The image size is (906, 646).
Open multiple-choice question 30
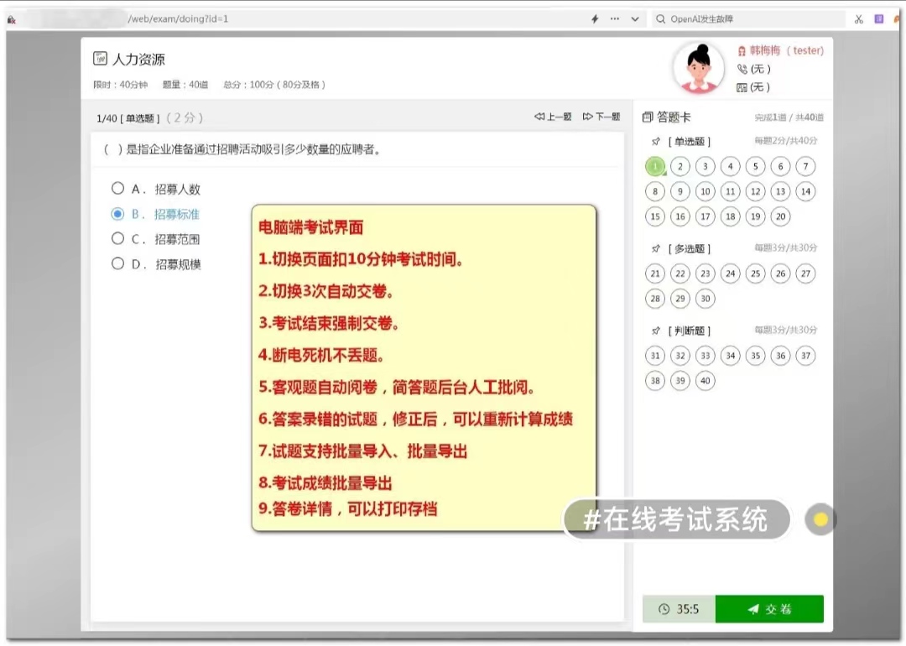tap(705, 299)
